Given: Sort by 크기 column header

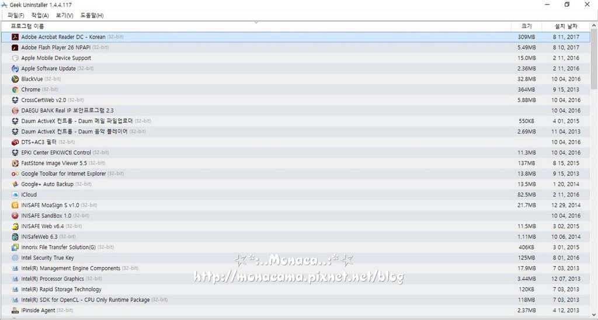Looking at the screenshot, I should click(526, 26).
